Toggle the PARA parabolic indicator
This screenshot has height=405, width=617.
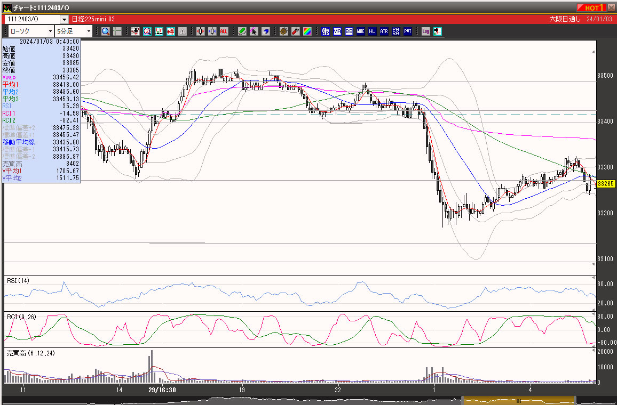point(396,31)
